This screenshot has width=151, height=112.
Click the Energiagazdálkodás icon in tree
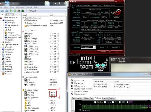6,35
